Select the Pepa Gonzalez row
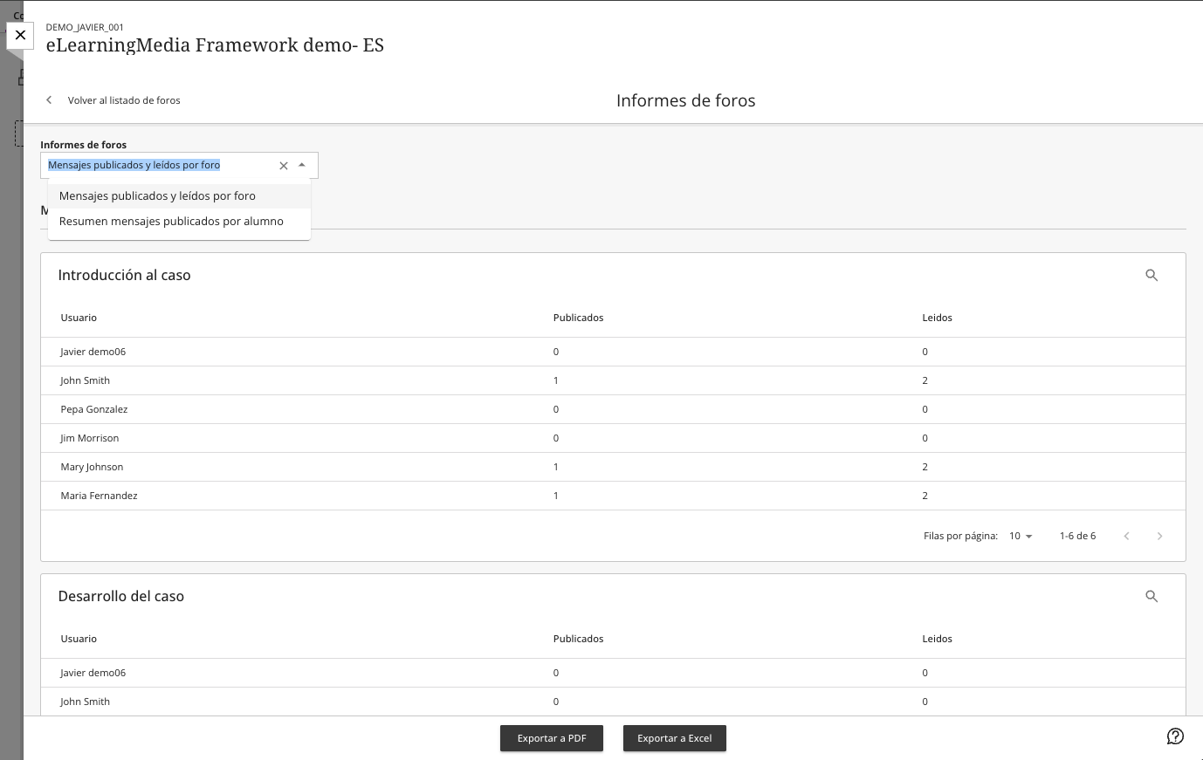This screenshot has height=760, width=1203. point(613,409)
